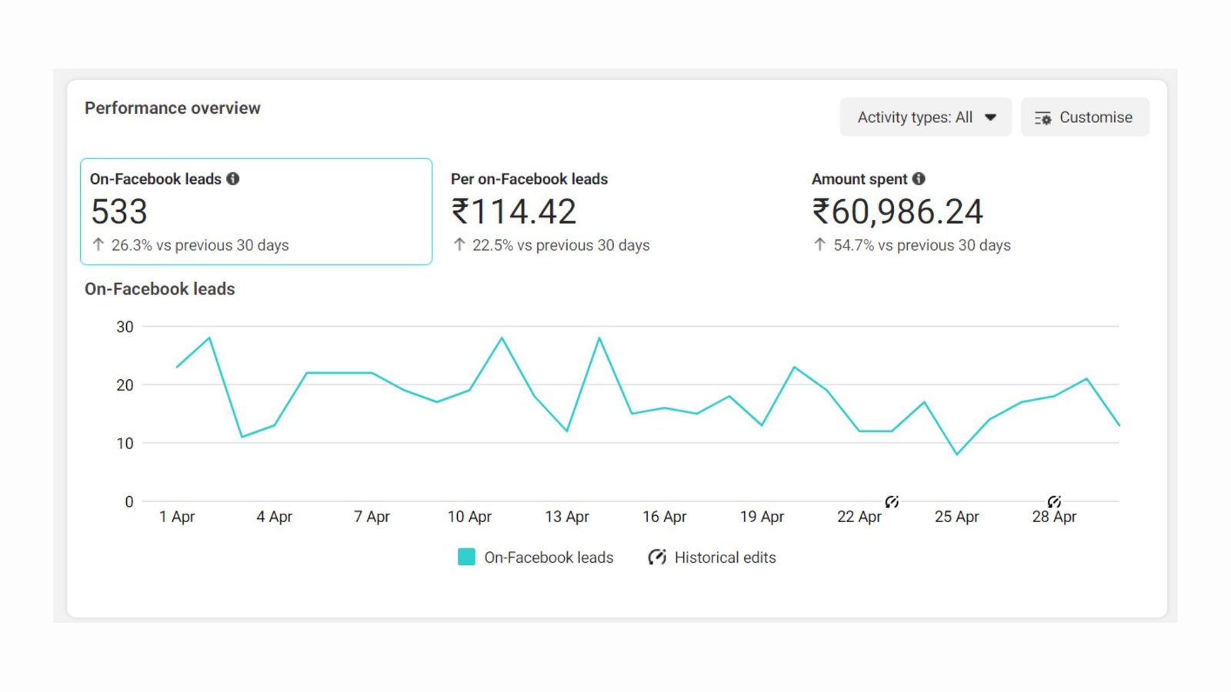Click the lowest chart point at 25 Apr

coord(957,454)
